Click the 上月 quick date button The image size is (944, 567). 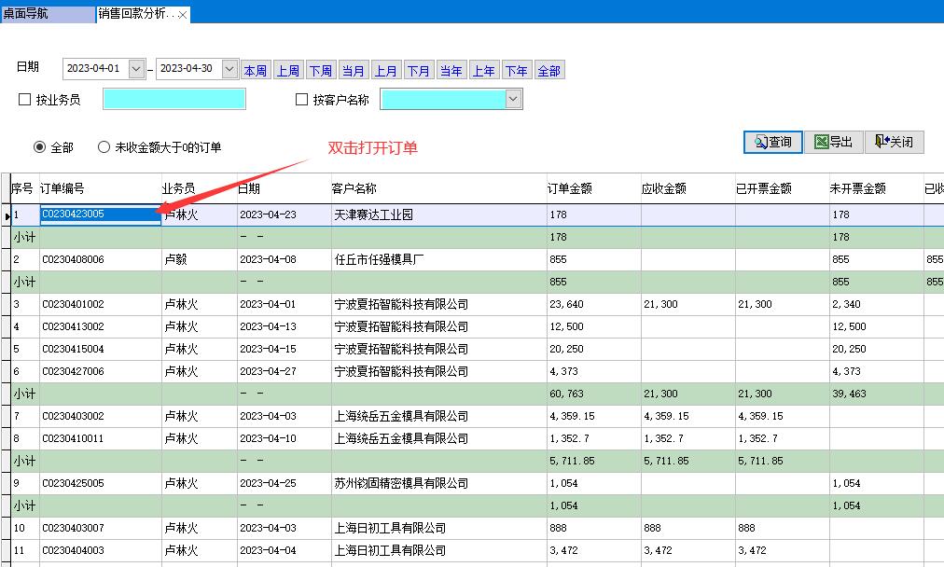click(386, 71)
